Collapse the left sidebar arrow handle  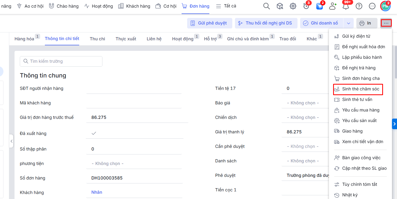pyautogui.click(x=11, y=141)
